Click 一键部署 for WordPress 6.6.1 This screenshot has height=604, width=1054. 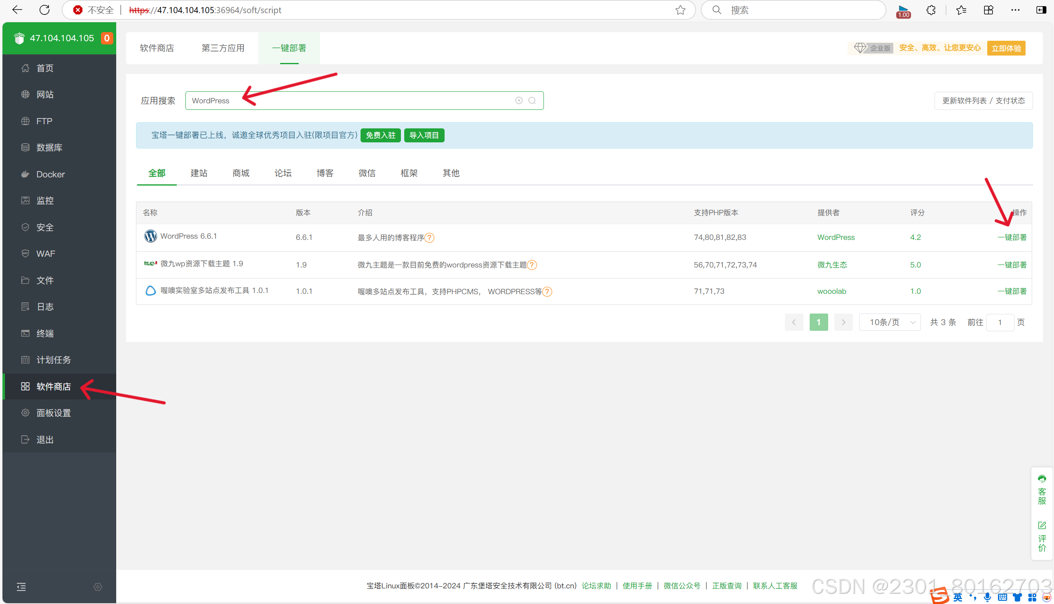[x=1012, y=237]
